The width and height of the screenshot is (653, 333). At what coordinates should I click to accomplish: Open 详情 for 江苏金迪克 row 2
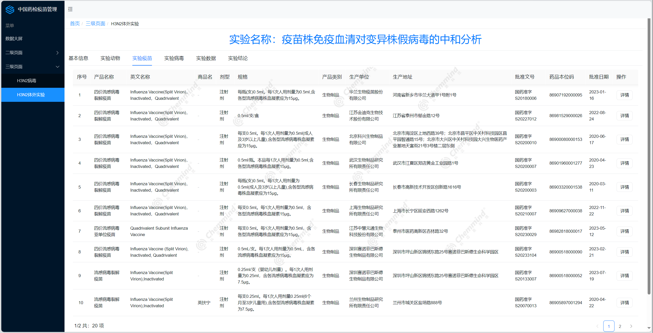(x=624, y=116)
